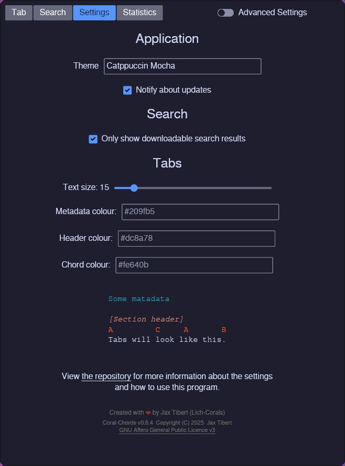345x466 pixels.
Task: Toggle Only show downloadable search results
Action: (93, 139)
